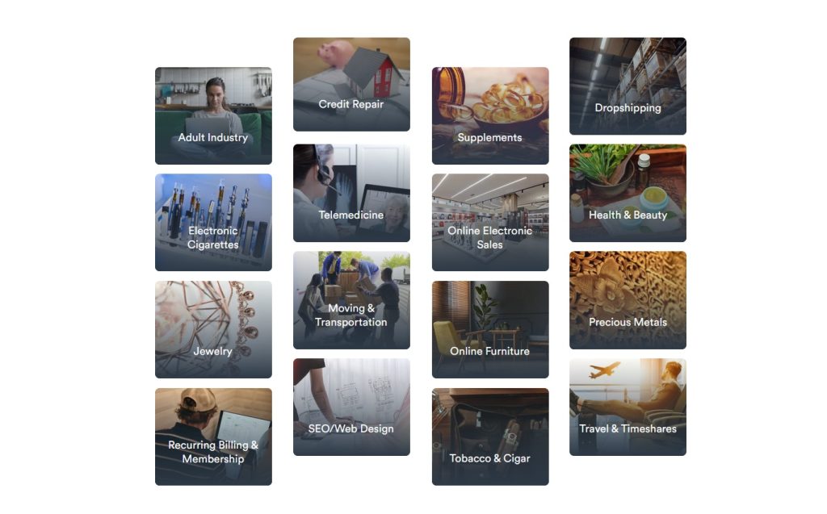Select Online Electronic Sales tile

tap(490, 223)
